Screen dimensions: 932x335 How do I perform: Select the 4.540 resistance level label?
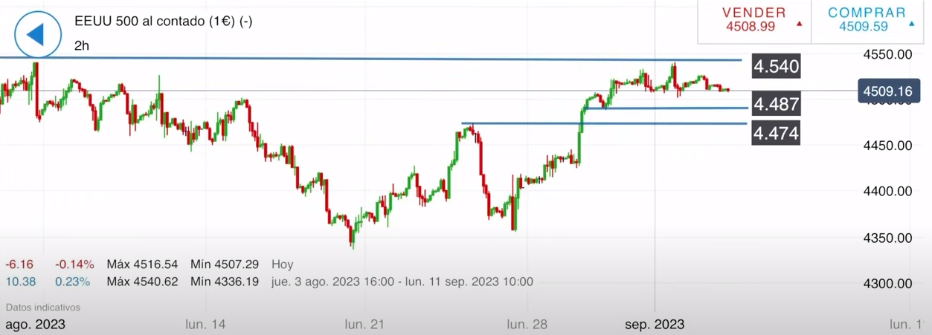[x=776, y=67]
